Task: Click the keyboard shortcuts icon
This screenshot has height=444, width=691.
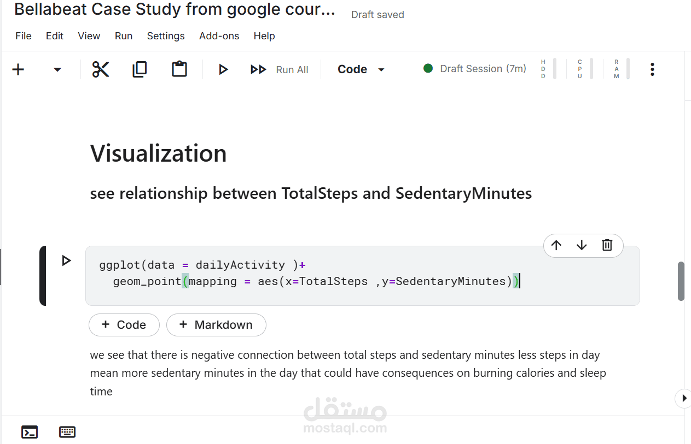Action: (x=67, y=432)
